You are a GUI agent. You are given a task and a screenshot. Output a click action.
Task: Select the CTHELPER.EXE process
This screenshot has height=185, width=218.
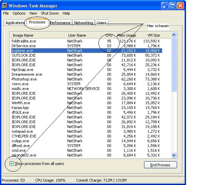pos(87,136)
